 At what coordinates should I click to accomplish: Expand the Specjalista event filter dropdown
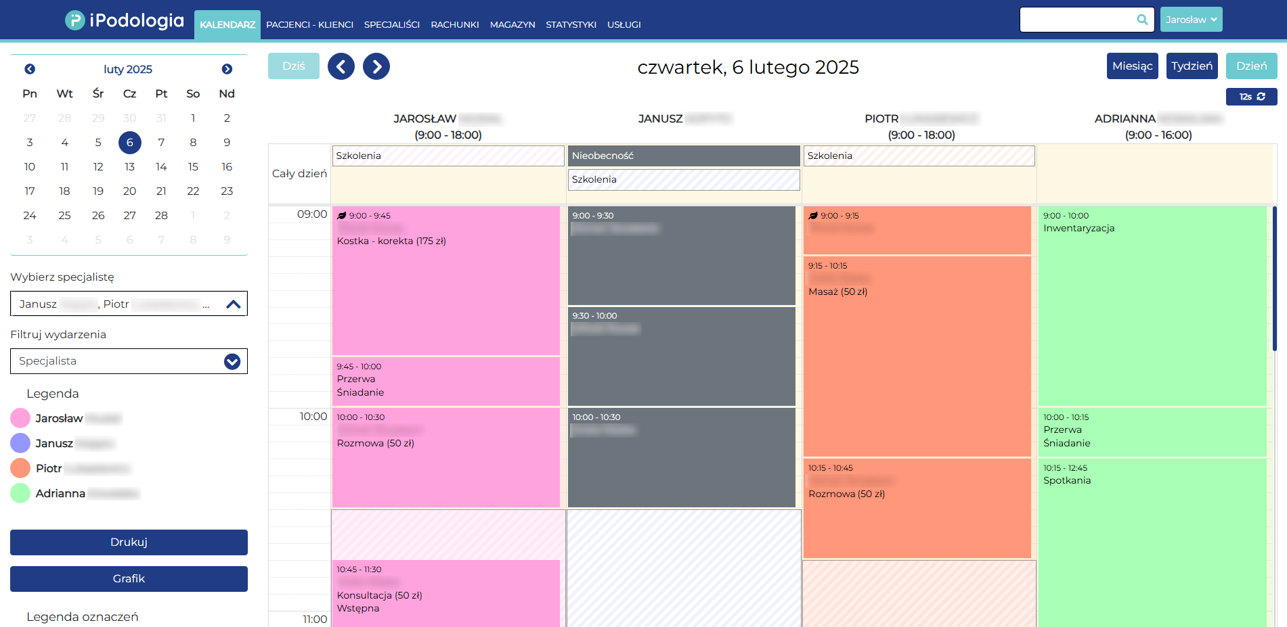(x=231, y=361)
